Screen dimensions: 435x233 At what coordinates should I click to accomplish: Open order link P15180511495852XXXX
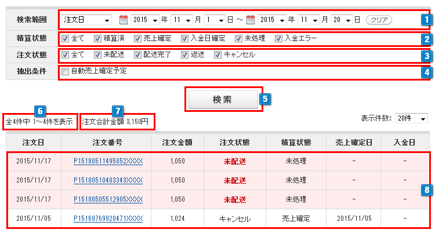[x=108, y=161]
